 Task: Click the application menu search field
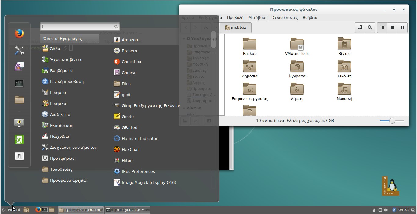pyautogui.click(x=78, y=27)
